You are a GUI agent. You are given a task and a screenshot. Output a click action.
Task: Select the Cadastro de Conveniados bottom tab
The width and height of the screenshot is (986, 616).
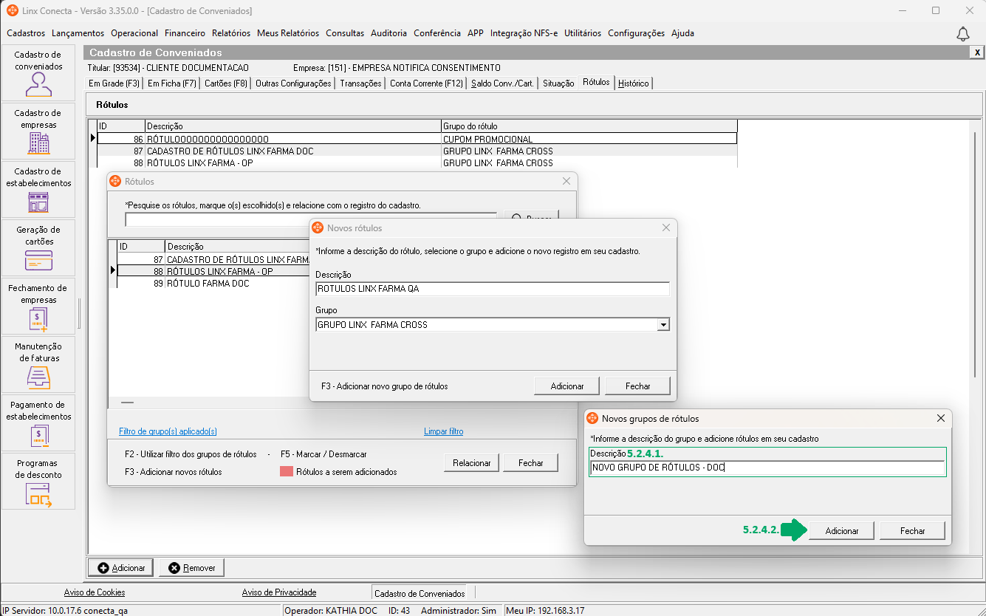coord(420,593)
